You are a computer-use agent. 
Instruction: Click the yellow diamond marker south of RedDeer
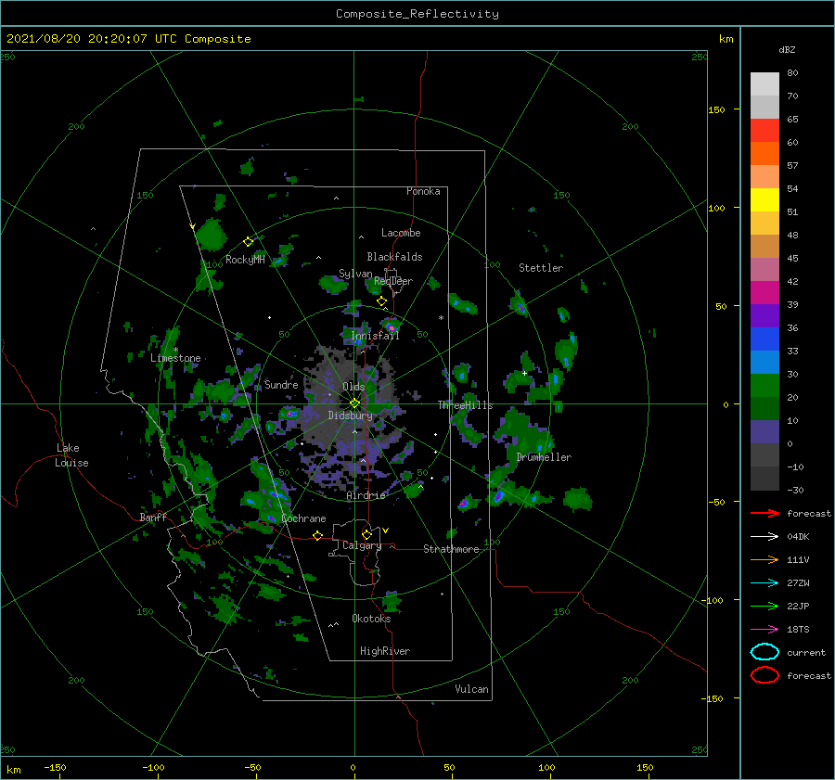(x=382, y=301)
